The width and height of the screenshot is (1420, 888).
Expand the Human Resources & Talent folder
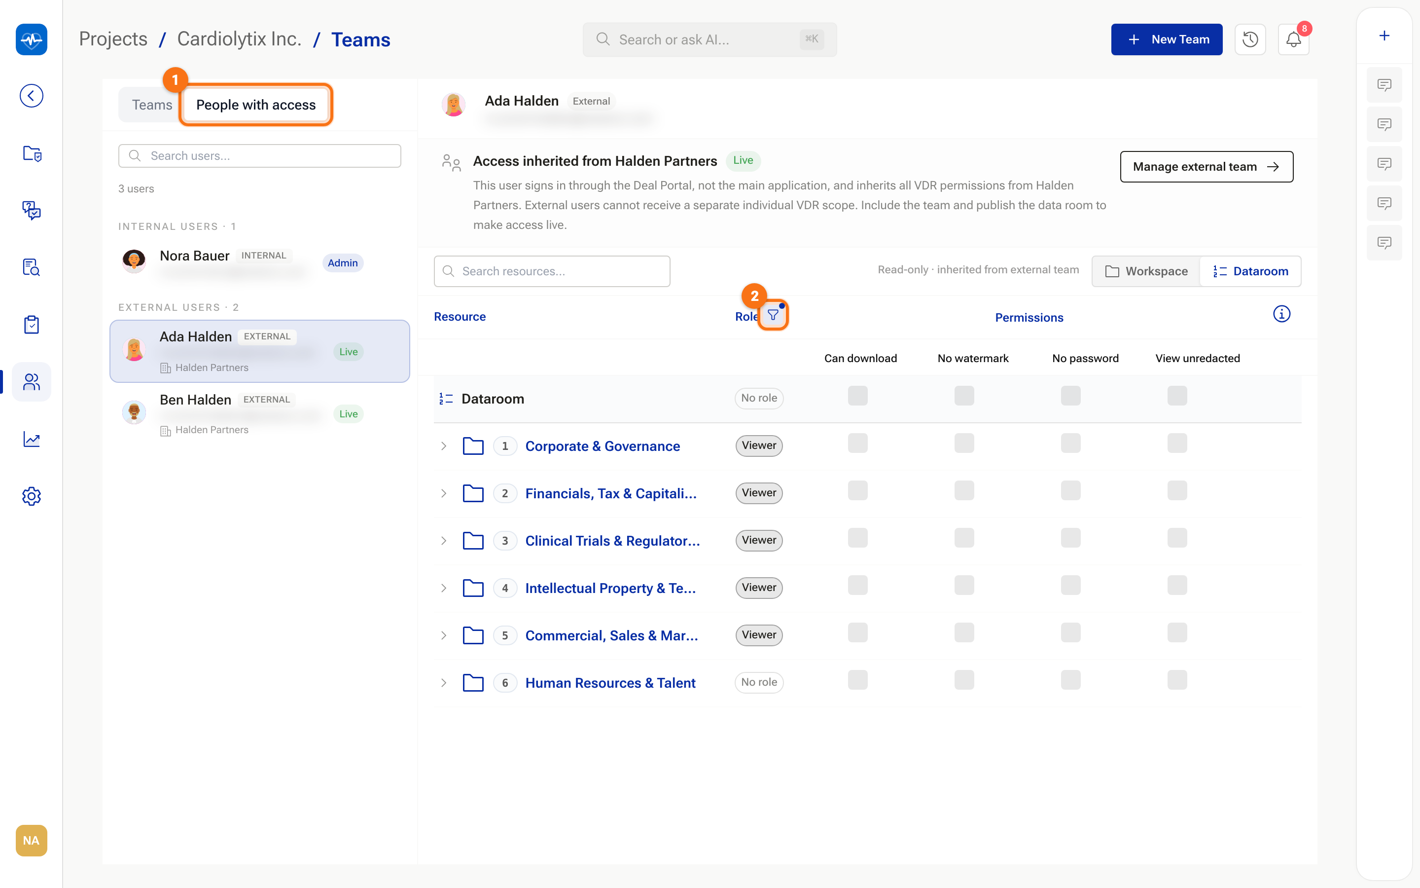pyautogui.click(x=444, y=682)
